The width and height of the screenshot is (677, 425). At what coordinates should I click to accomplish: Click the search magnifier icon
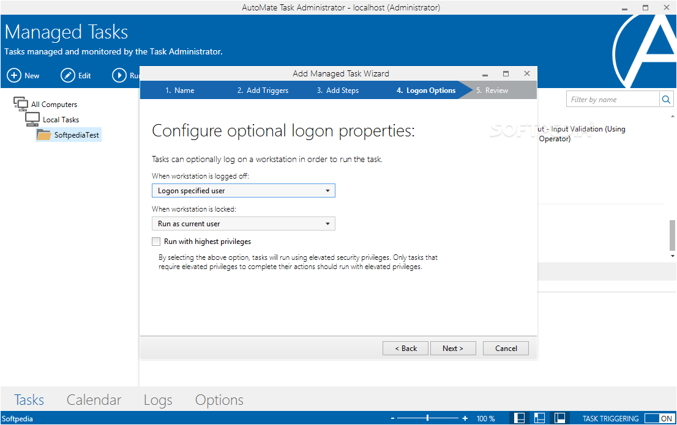[666, 100]
